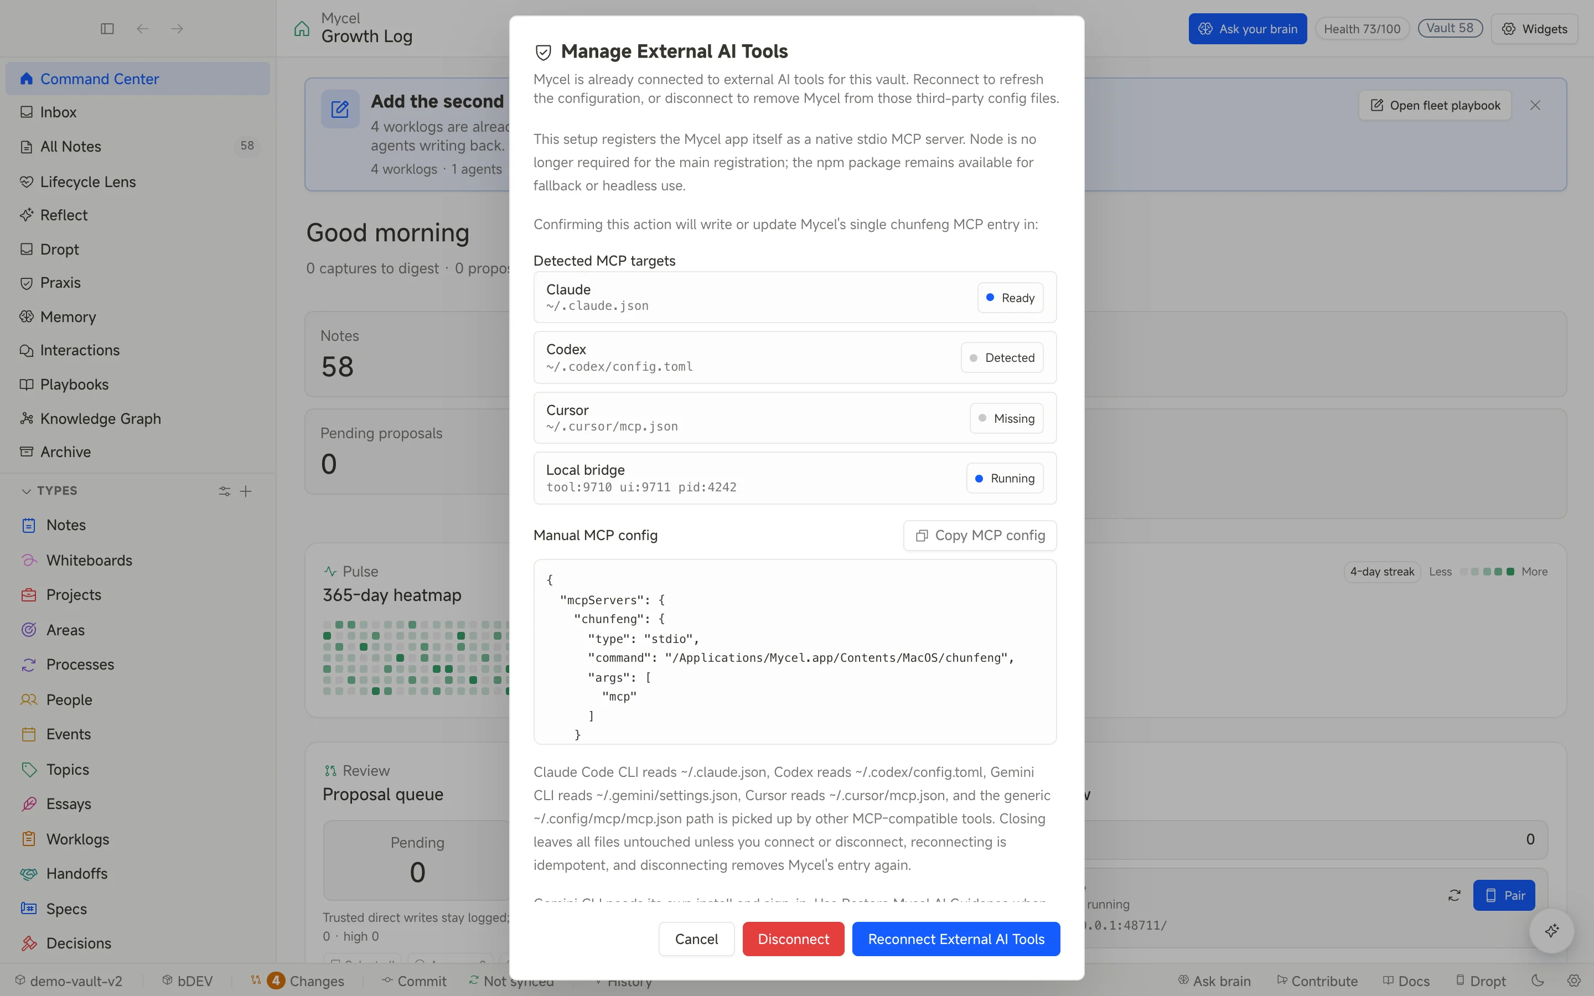Click demo-vault-v2 in status bar
This screenshot has width=1594, height=996.
[69, 981]
